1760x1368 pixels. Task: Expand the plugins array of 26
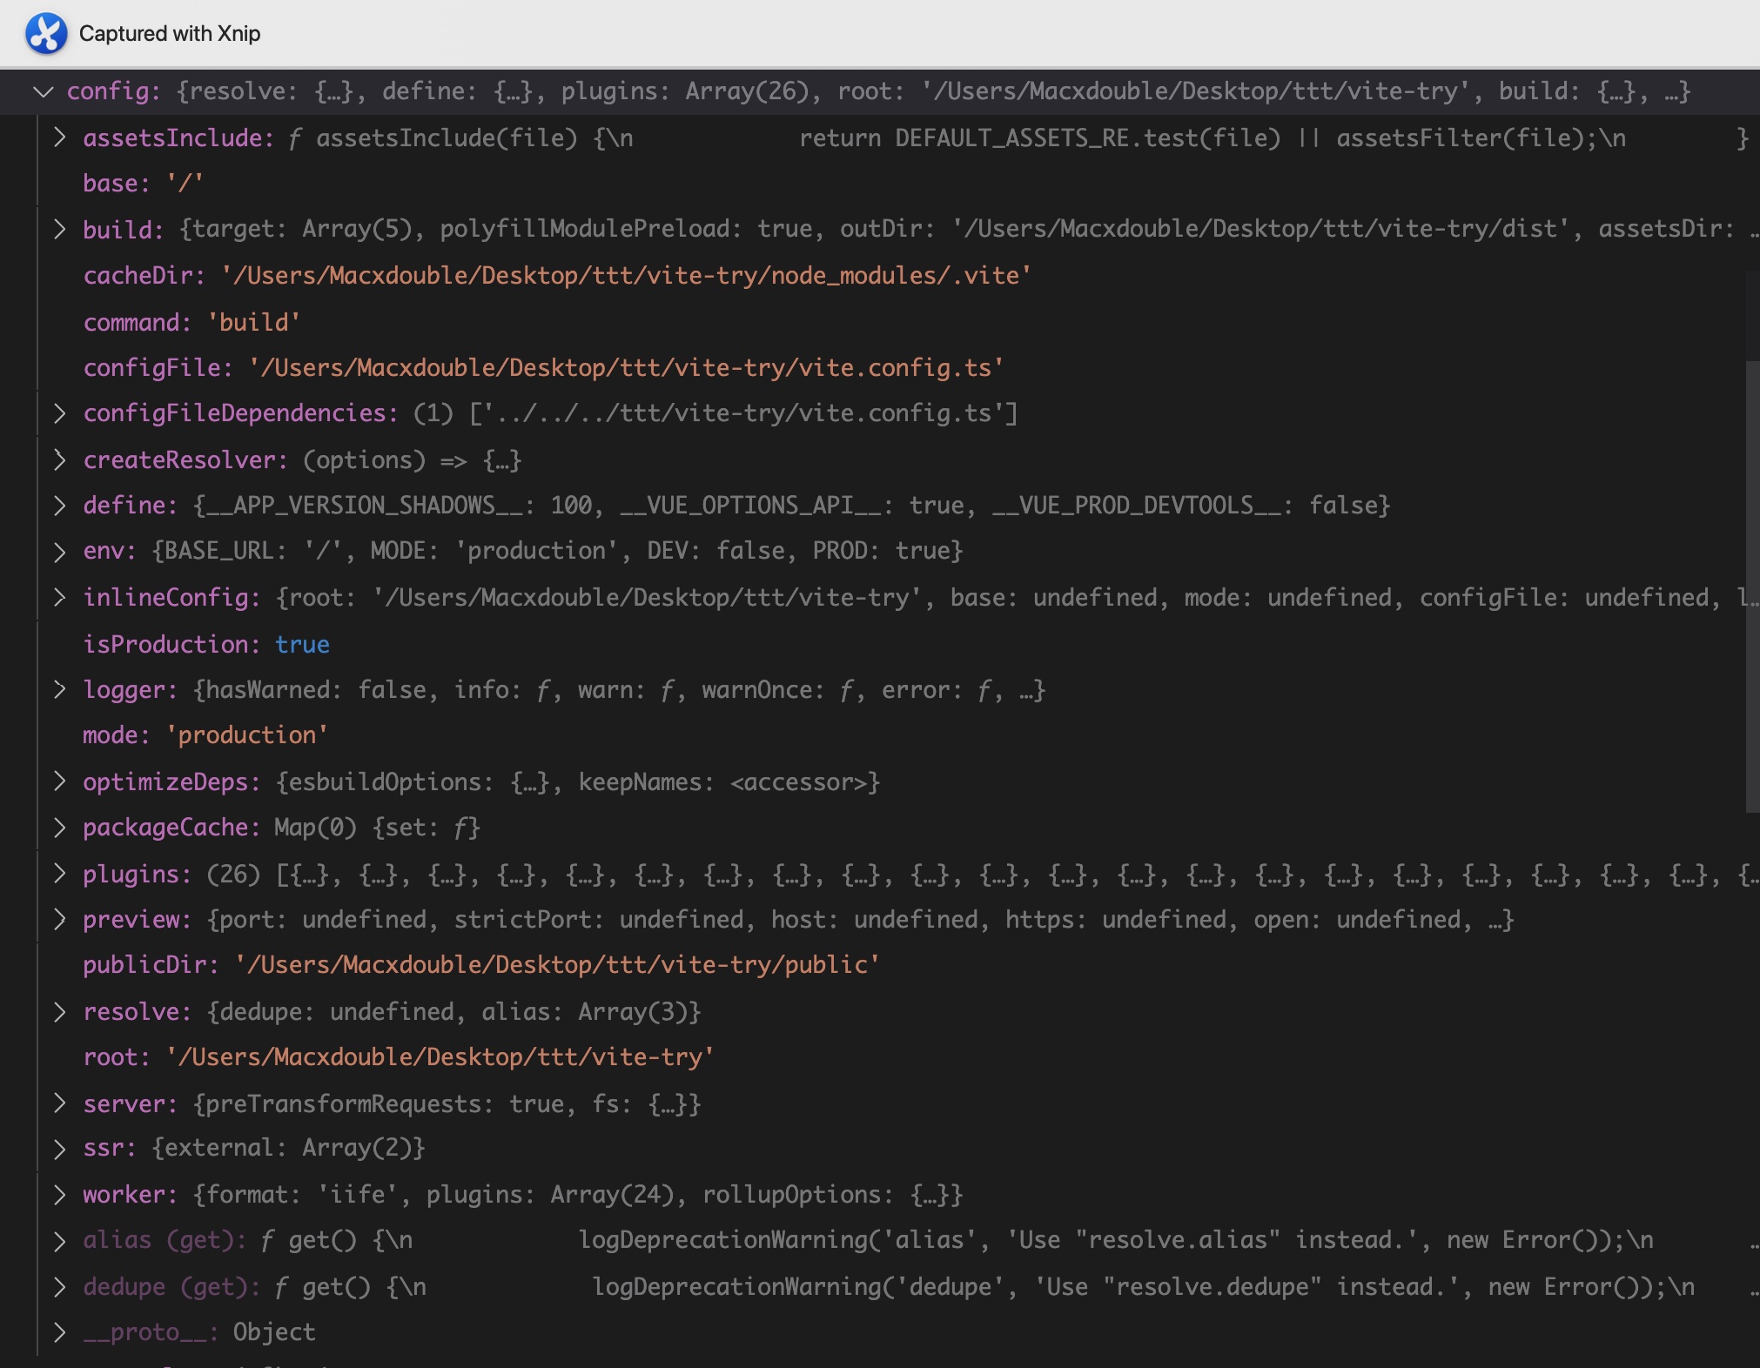pos(59,873)
